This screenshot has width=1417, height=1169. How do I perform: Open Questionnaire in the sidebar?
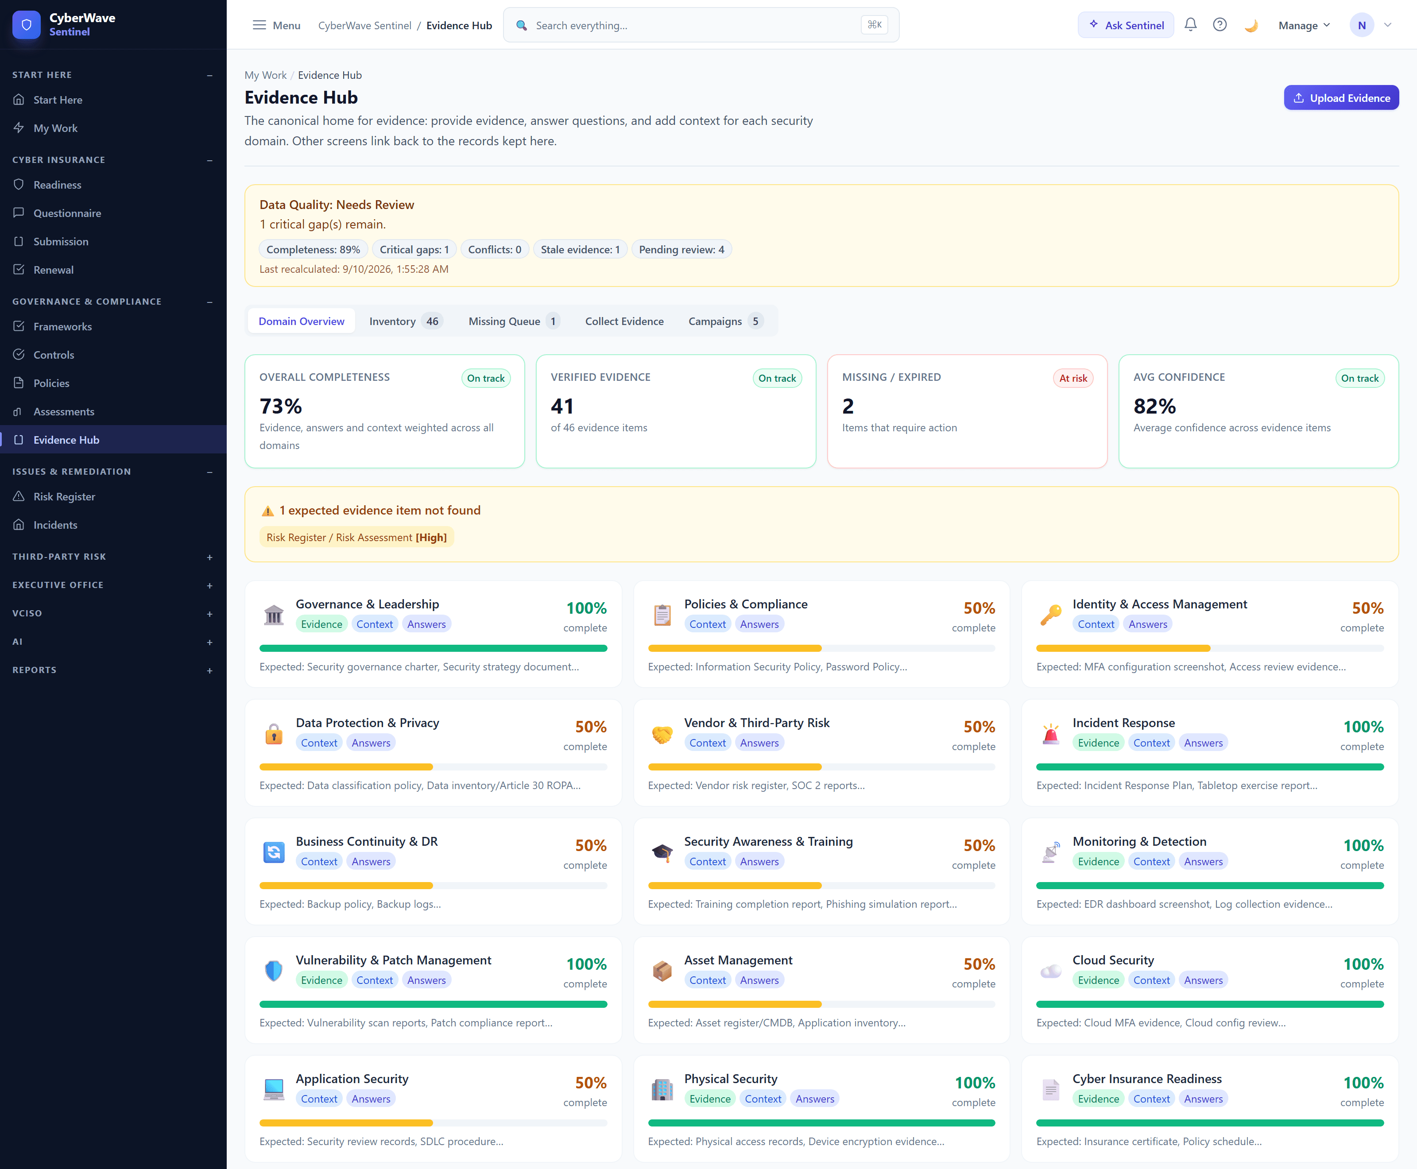click(x=113, y=213)
